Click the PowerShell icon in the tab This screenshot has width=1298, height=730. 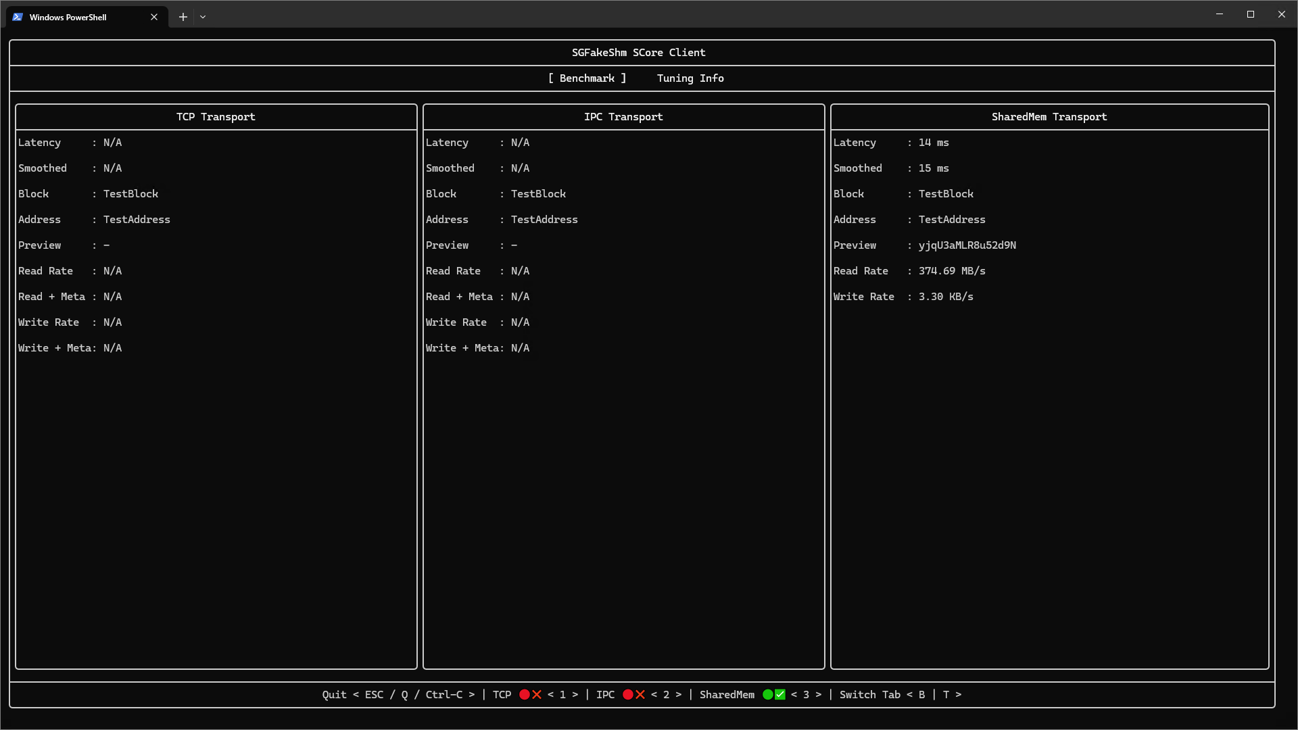pyautogui.click(x=18, y=17)
